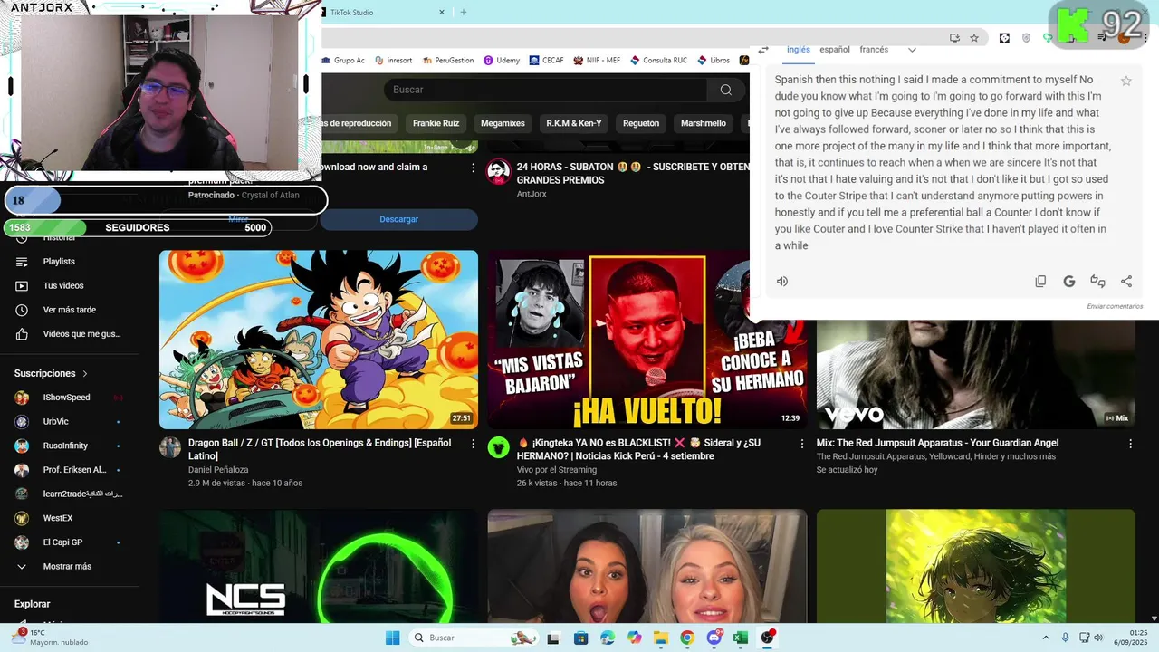Screen dimensions: 1159x652
Task: Open Windows Start menu
Action: 392,638
